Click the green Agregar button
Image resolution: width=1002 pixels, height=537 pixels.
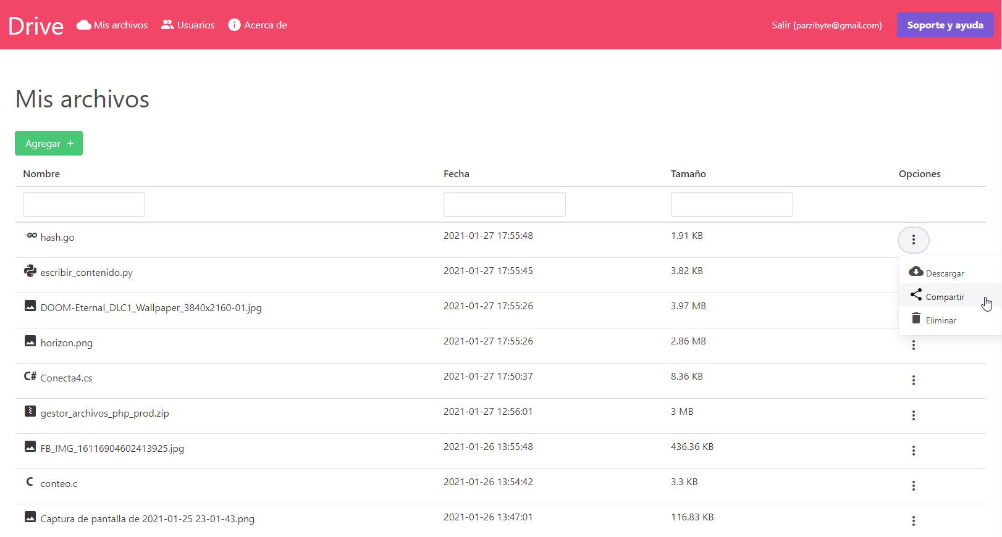coord(49,143)
